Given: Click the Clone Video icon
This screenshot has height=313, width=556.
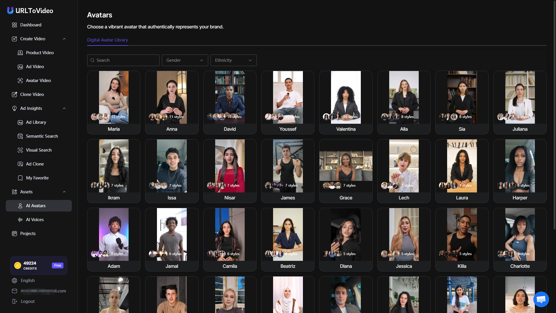Looking at the screenshot, I should pos(14,94).
